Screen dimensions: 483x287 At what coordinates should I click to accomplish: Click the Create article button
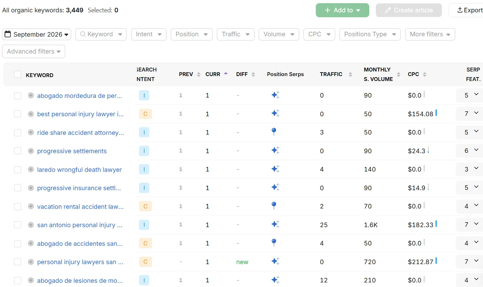click(409, 10)
